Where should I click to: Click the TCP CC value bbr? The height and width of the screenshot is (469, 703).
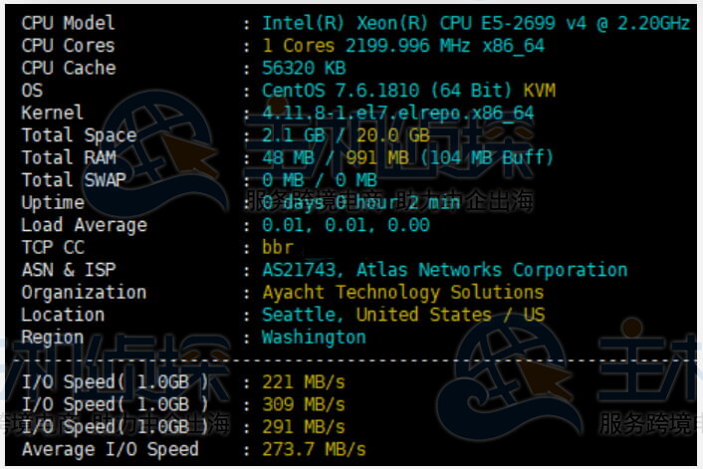pos(278,247)
